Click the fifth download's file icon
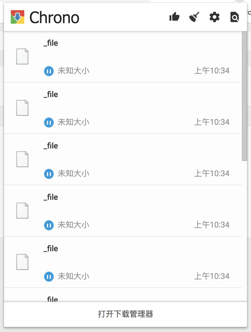 pos(22,262)
